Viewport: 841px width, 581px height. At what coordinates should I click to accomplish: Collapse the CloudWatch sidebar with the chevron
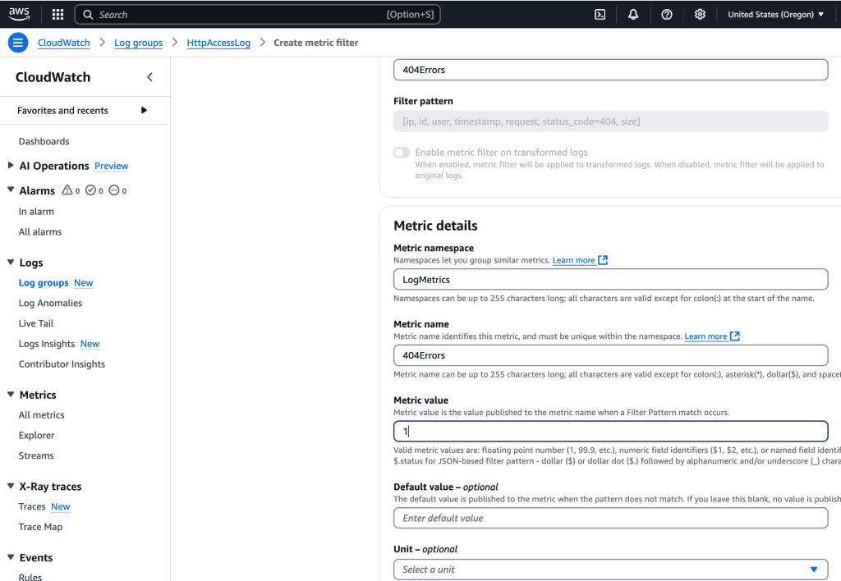point(149,77)
